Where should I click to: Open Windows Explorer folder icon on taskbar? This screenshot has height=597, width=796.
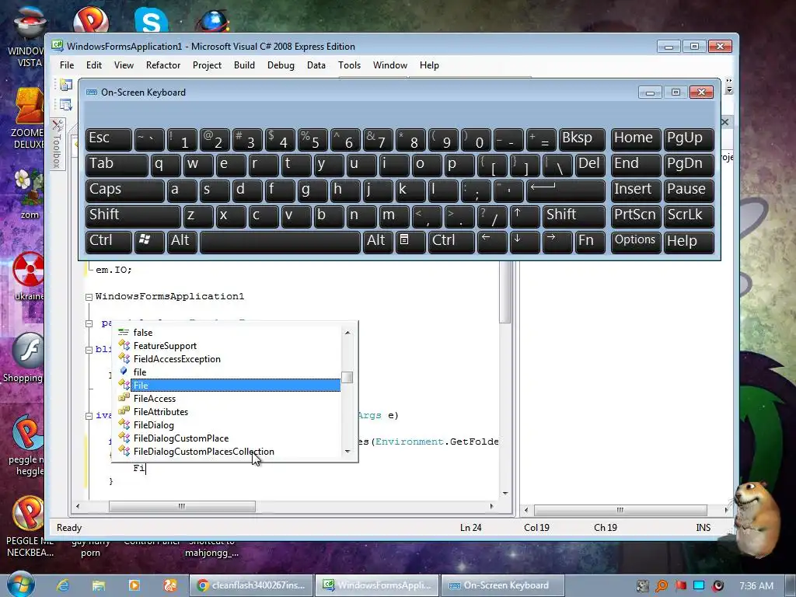[x=99, y=585]
